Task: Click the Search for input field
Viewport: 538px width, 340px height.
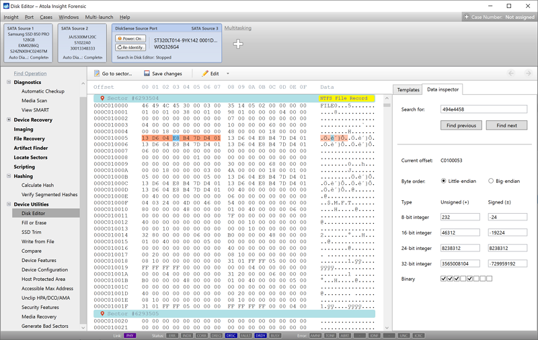Action: click(484, 110)
